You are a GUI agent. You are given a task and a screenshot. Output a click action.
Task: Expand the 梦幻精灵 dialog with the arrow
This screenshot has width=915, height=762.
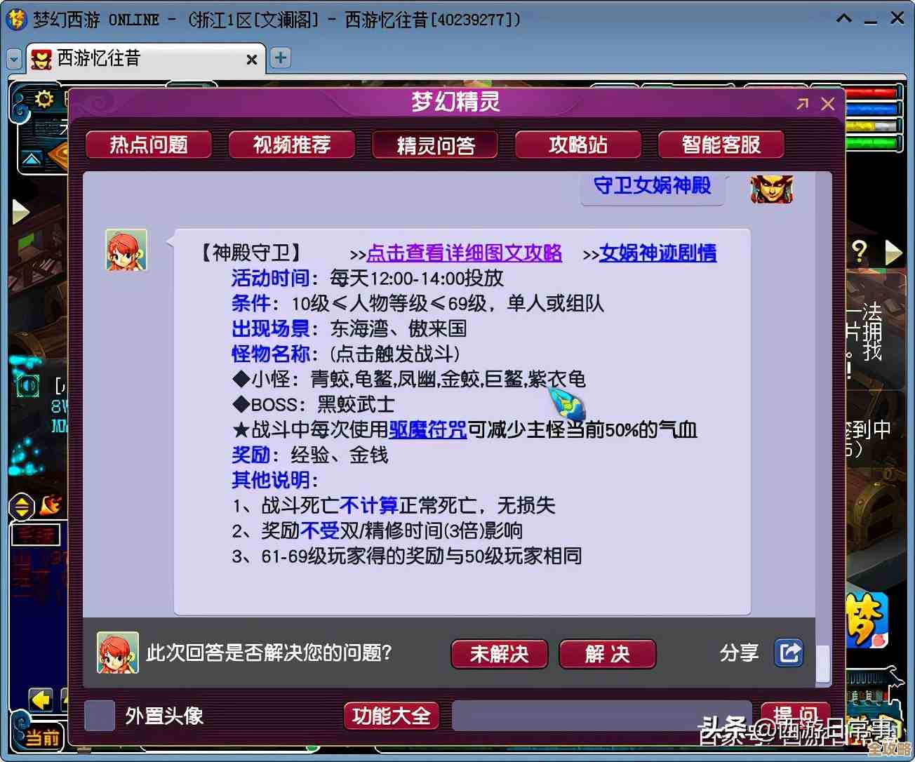tap(802, 102)
